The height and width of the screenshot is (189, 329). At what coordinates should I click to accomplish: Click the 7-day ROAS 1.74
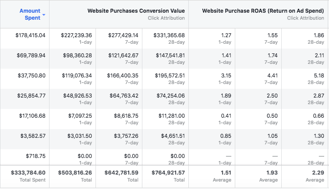coord(272,55)
